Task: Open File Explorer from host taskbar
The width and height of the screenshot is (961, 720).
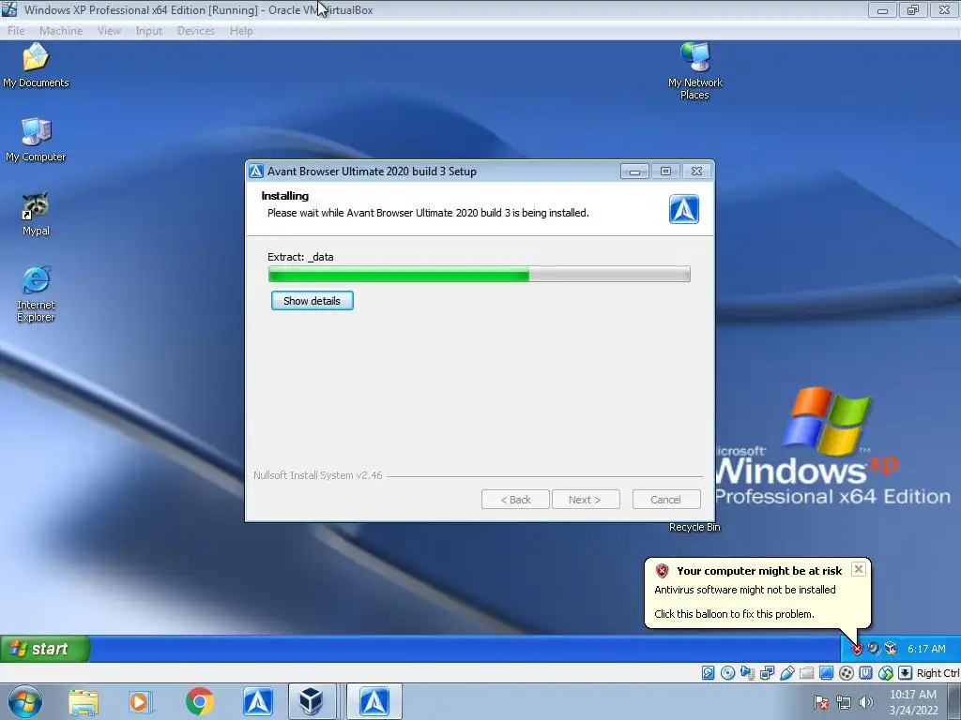Action: (84, 701)
